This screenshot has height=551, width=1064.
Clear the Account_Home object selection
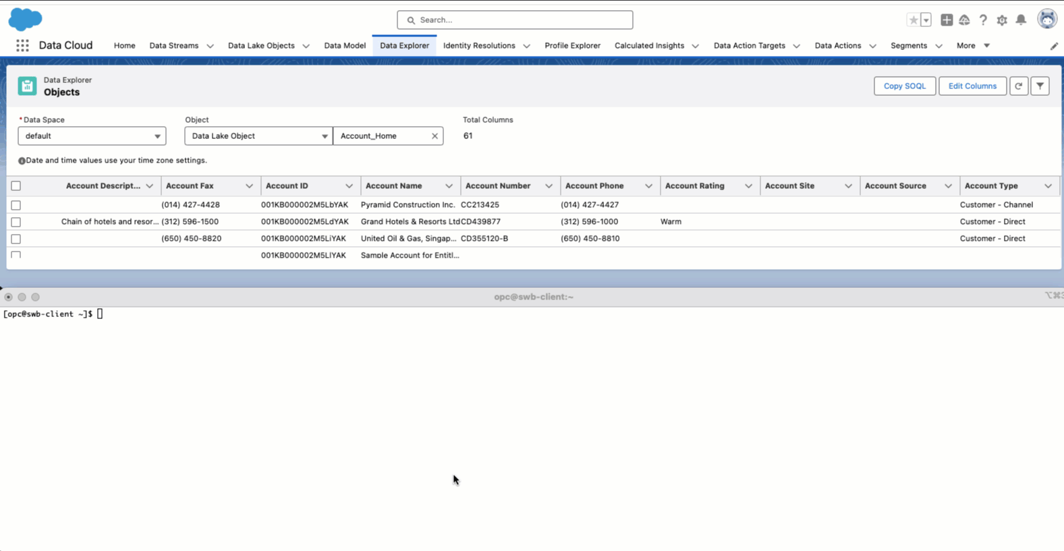[x=435, y=136]
